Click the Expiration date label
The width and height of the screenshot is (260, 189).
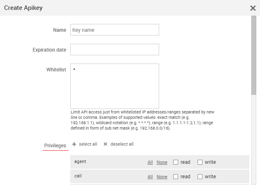pyautogui.click(x=49, y=50)
